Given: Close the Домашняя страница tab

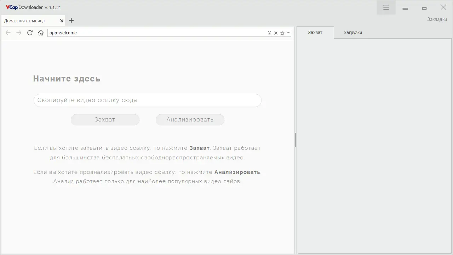Looking at the screenshot, I should (62, 21).
